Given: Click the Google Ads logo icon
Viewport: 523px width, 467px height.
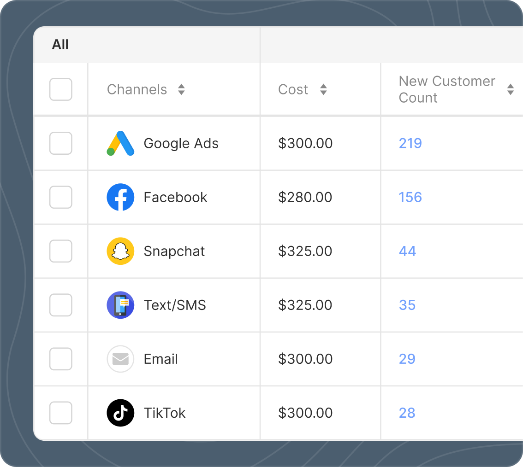Looking at the screenshot, I should 120,143.
